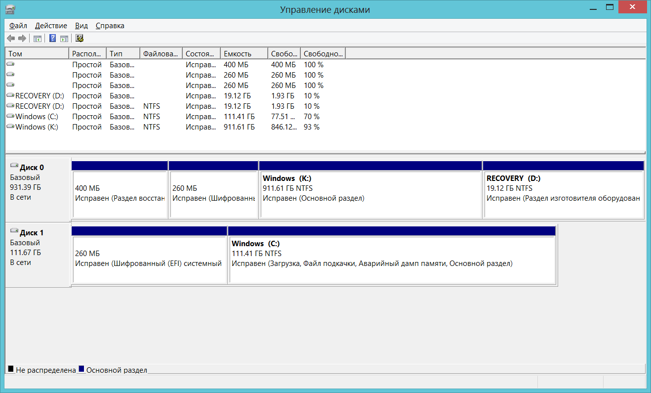Click the blue Help question mark icon

pyautogui.click(x=52, y=39)
